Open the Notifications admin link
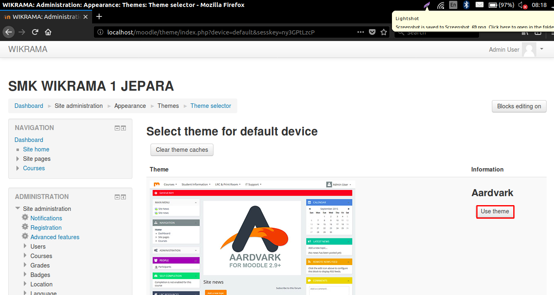The width and height of the screenshot is (554, 295). [x=46, y=218]
